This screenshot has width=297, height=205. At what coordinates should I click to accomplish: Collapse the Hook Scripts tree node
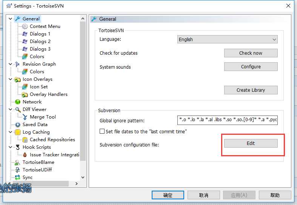pos(11,147)
